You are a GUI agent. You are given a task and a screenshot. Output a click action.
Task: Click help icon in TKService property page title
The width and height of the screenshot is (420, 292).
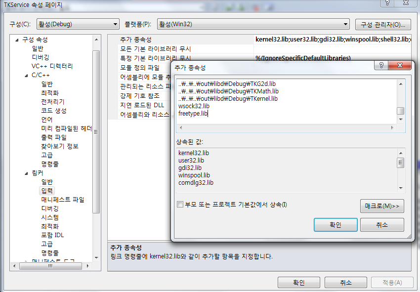point(387,3)
